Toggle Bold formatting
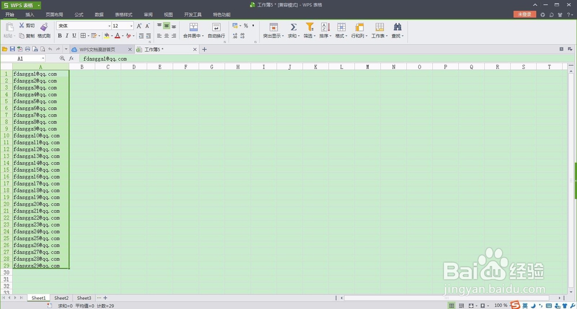 tap(60, 36)
